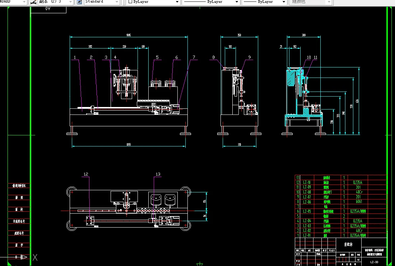Expand the ByLayer color control dropdown
395x266 pixels.
(177, 2)
